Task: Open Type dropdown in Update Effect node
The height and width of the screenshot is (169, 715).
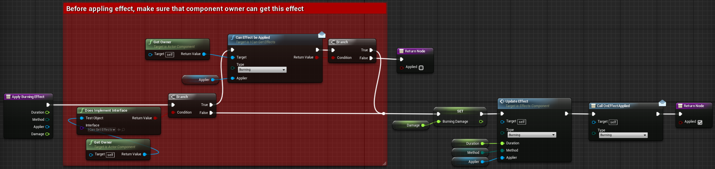Action: [x=531, y=135]
